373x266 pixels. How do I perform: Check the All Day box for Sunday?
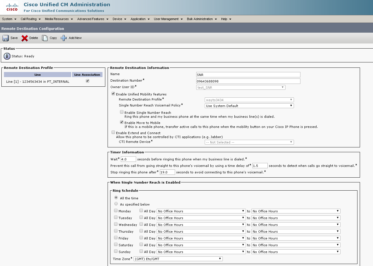tap(141, 251)
